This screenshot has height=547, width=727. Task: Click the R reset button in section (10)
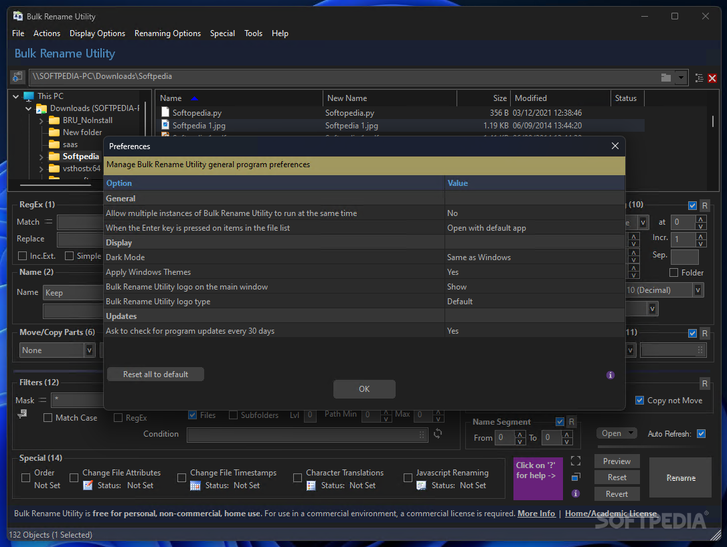pos(704,206)
